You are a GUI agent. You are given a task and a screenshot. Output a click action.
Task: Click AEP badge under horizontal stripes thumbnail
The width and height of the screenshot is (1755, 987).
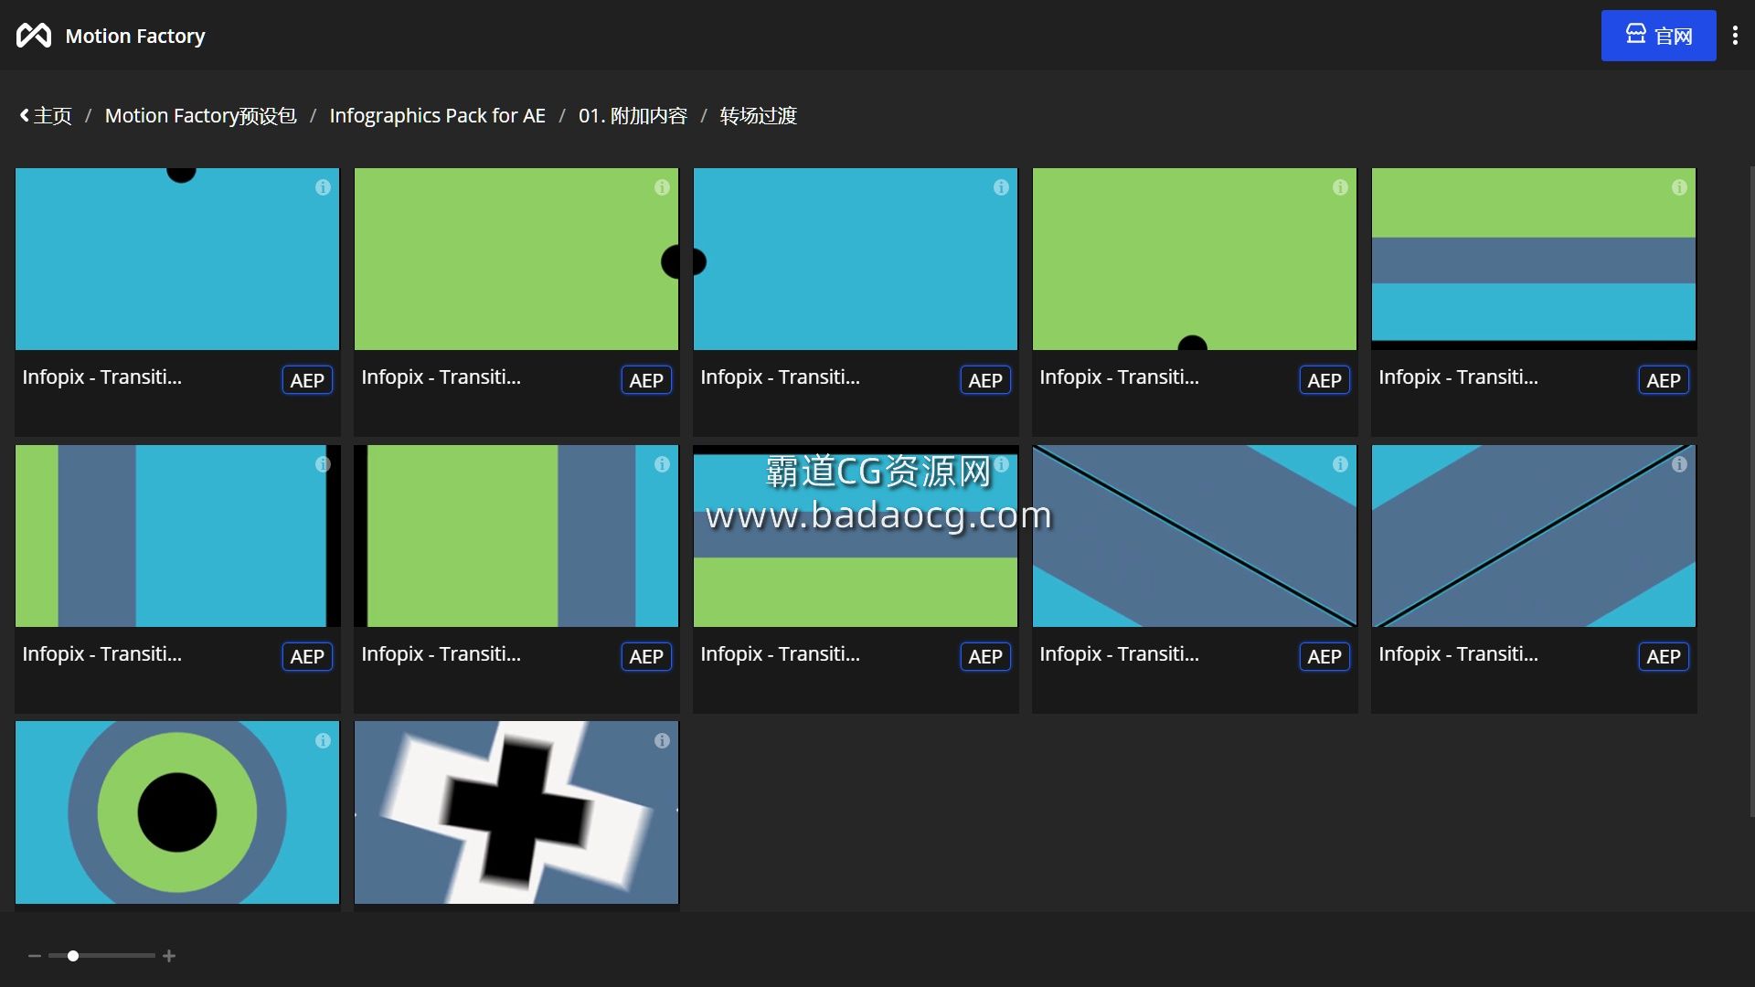tap(1664, 380)
